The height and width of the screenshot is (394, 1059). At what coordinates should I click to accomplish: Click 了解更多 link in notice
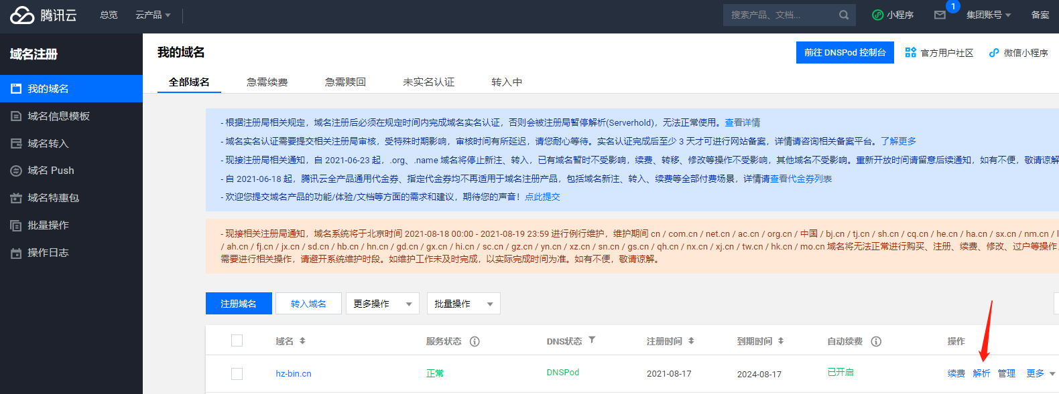point(898,141)
